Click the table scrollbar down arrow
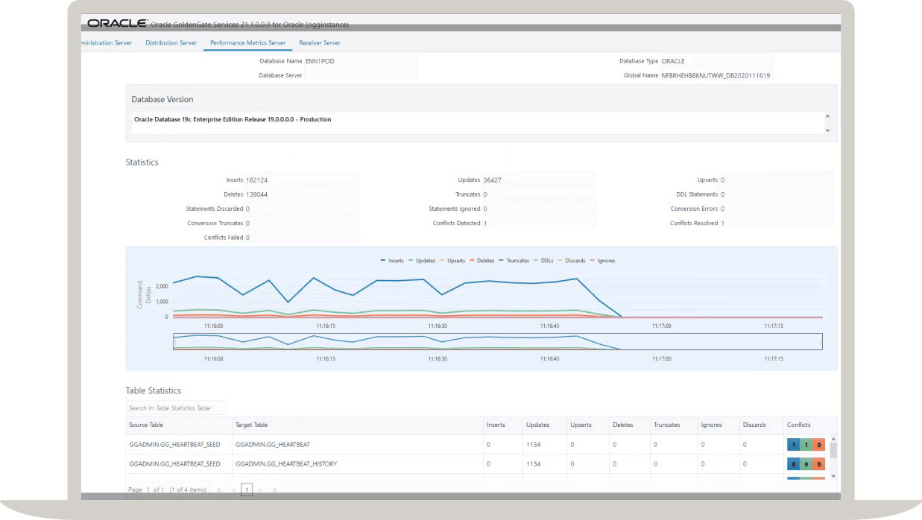 click(833, 475)
